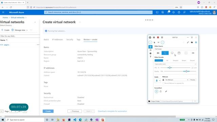Browse output folder ellipsis button
This screenshot has height=122, width=217.
coord(195,101)
